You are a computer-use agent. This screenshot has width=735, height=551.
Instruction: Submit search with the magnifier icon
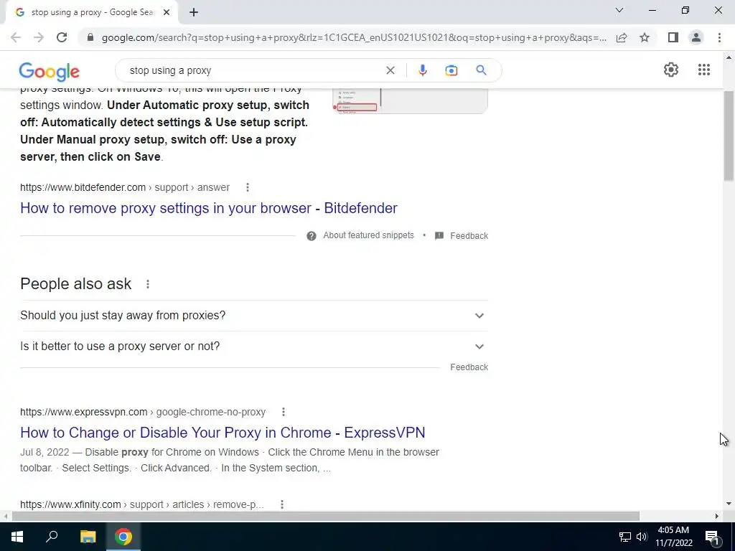(x=481, y=70)
